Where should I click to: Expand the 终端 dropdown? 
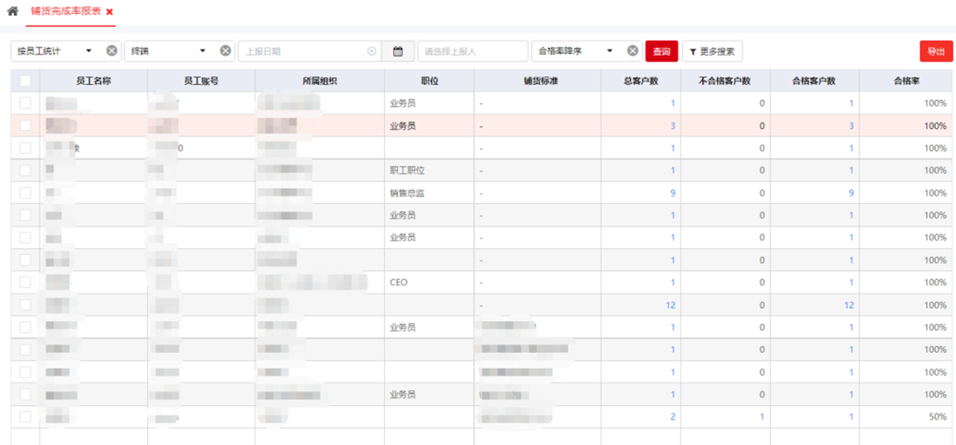202,51
